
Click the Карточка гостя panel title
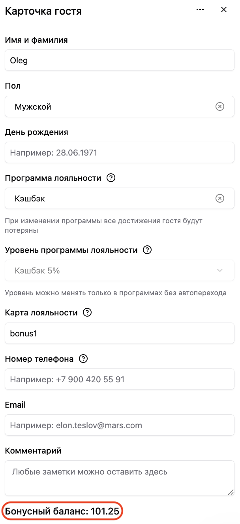pyautogui.click(x=43, y=11)
